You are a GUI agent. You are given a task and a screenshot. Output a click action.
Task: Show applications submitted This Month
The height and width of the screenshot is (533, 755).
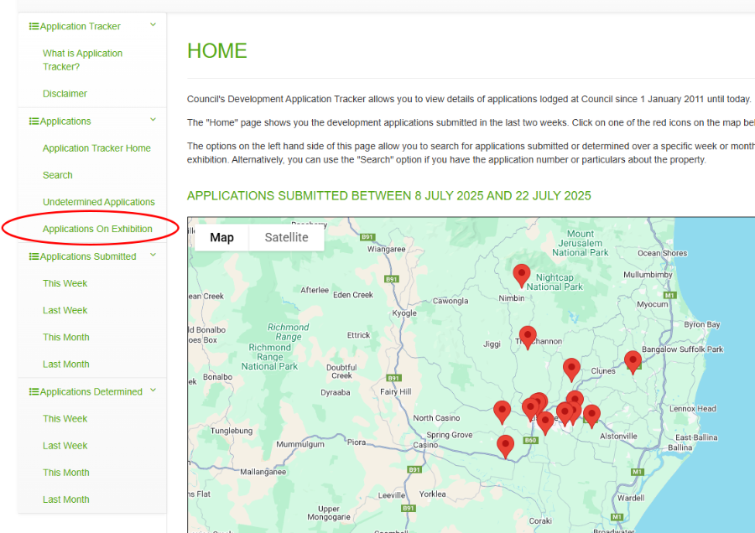66,337
